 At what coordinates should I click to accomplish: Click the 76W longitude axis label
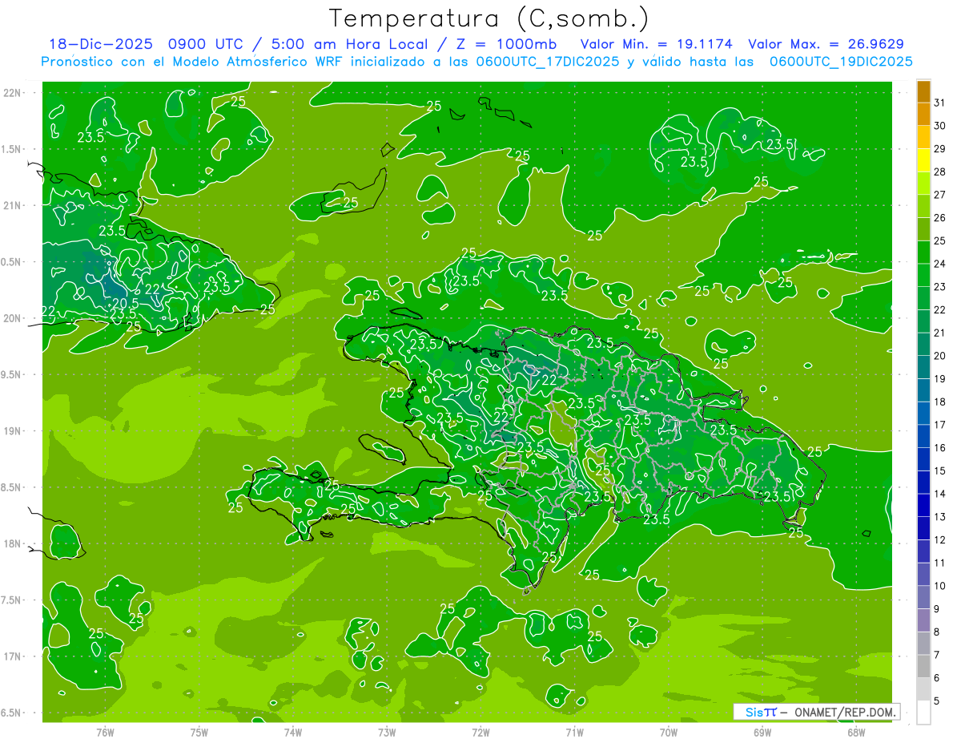click(x=105, y=733)
